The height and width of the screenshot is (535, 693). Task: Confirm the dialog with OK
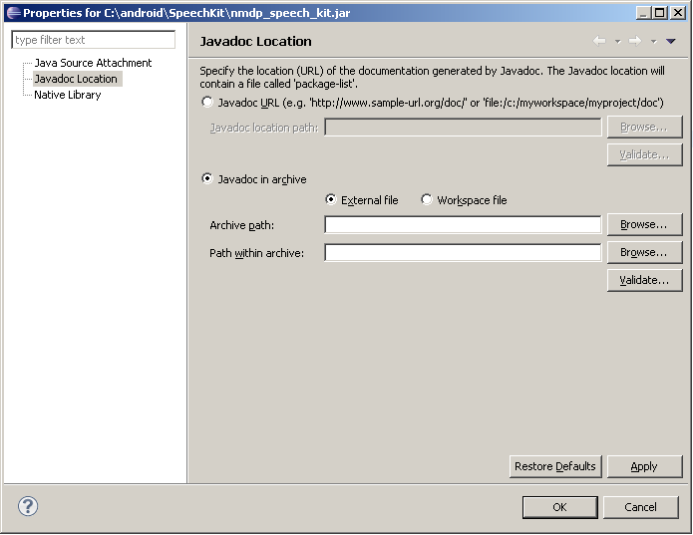[x=560, y=507]
